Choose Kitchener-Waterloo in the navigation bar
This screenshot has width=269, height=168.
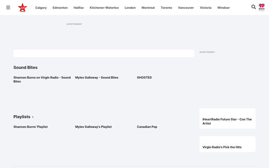pos(104,8)
